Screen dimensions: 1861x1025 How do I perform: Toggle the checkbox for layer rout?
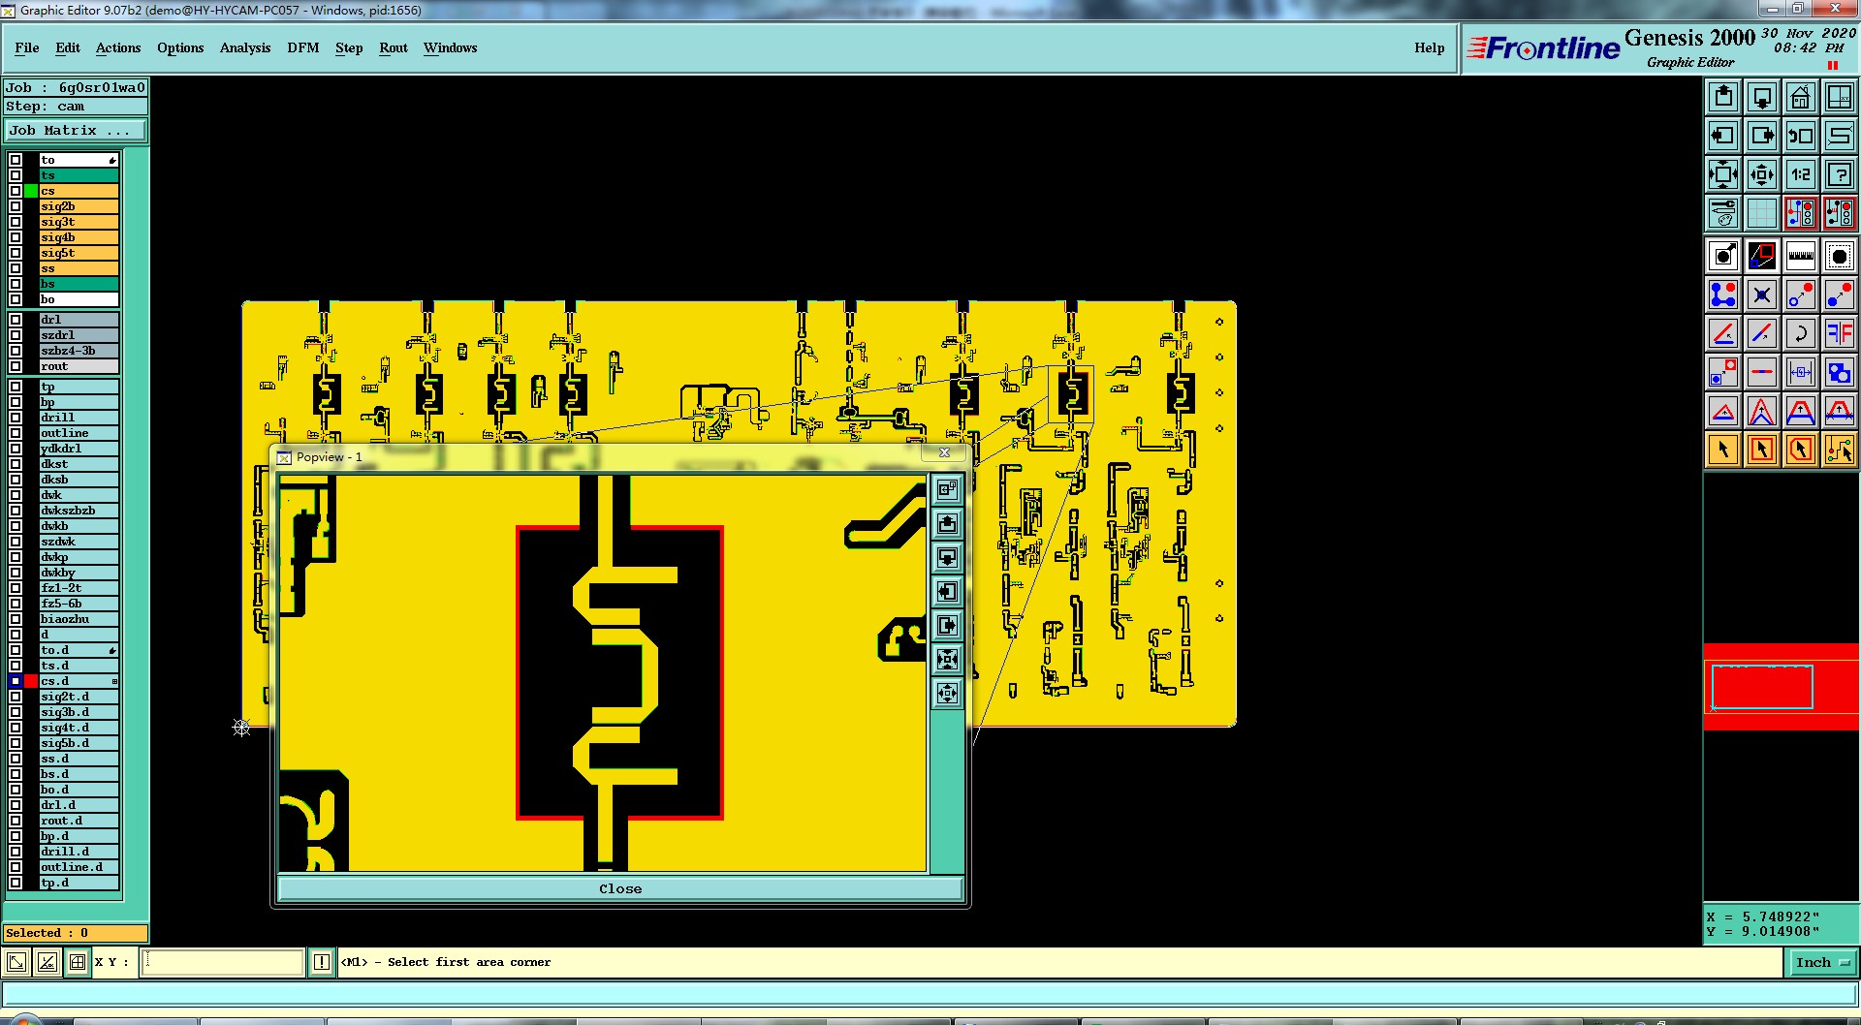click(x=16, y=366)
